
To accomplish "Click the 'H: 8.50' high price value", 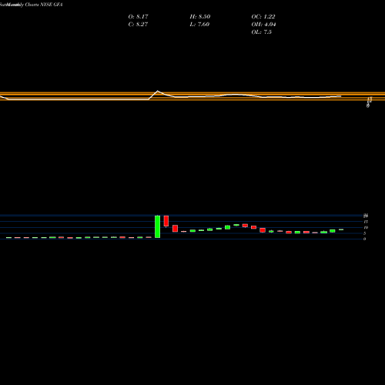I will 200,17.
